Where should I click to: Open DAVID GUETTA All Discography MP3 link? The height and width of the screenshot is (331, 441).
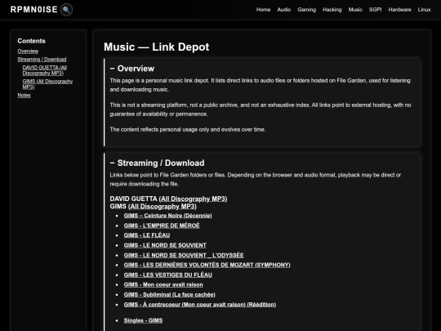point(193,199)
